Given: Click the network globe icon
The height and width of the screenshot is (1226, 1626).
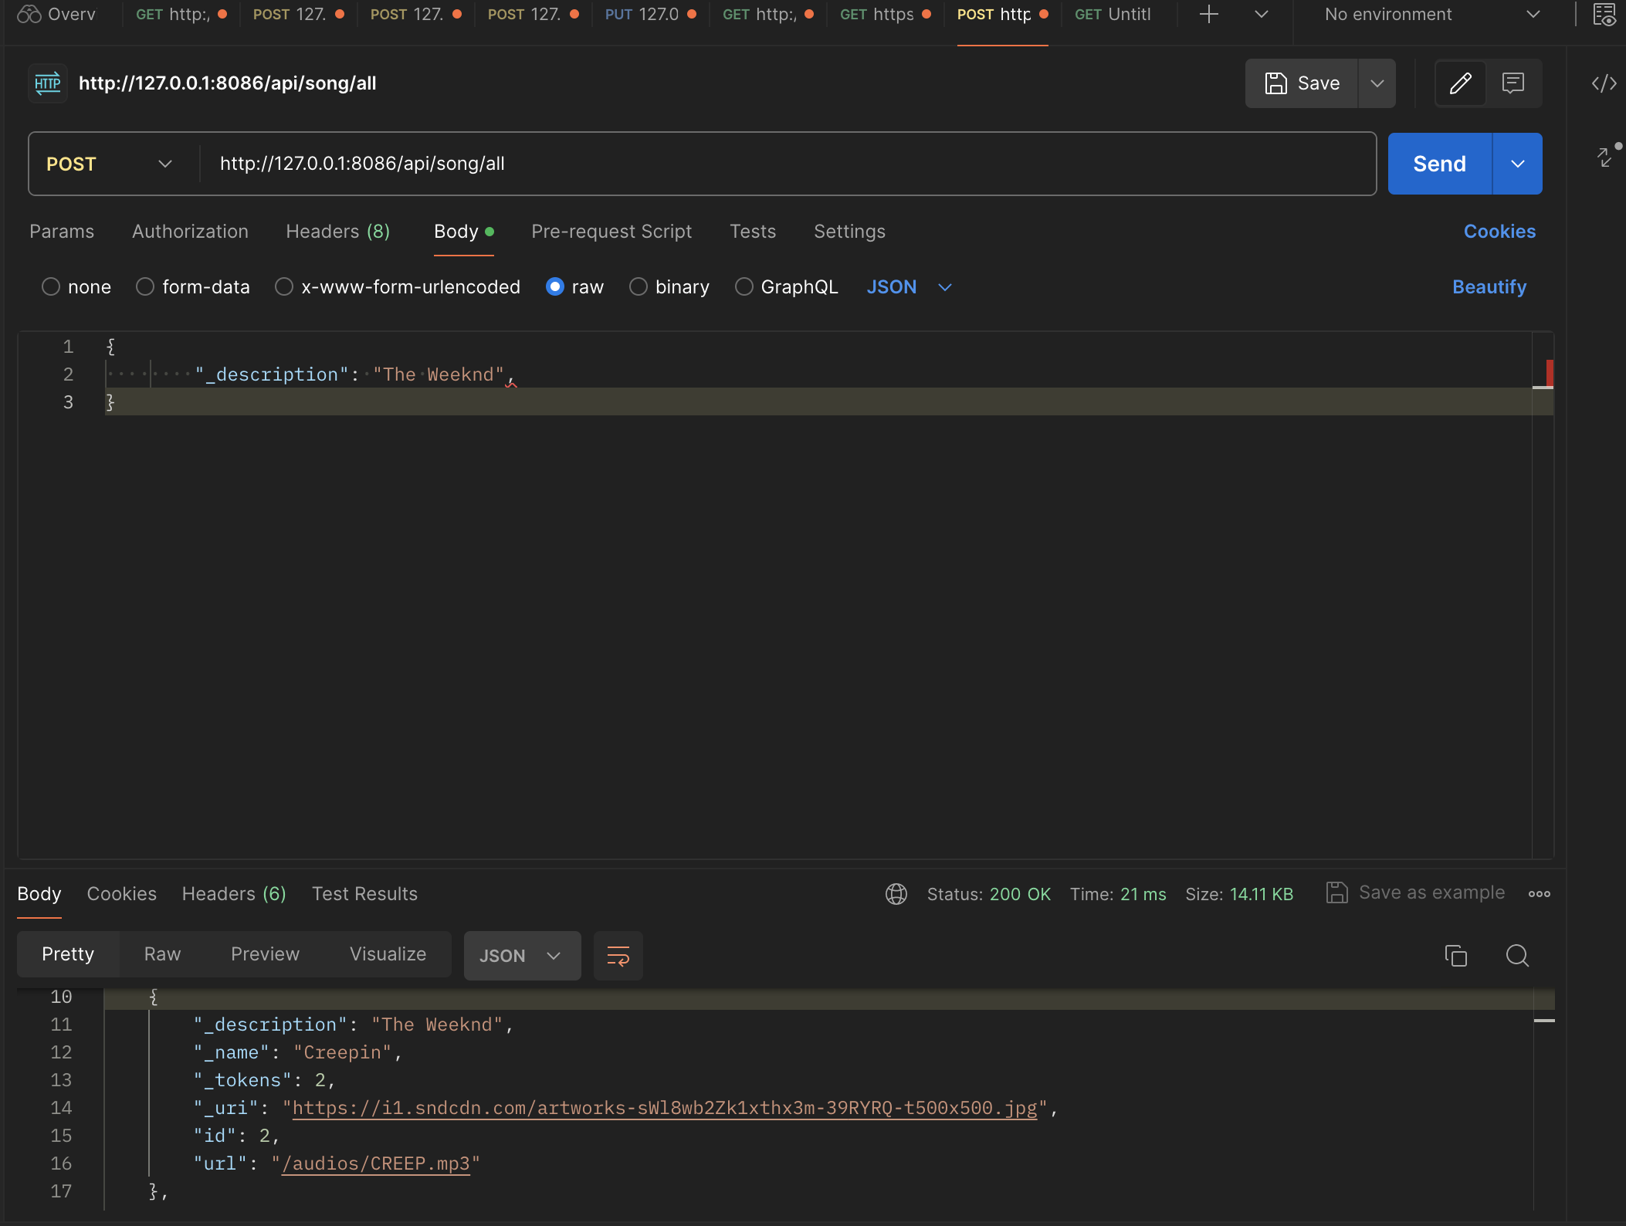Looking at the screenshot, I should [896, 894].
